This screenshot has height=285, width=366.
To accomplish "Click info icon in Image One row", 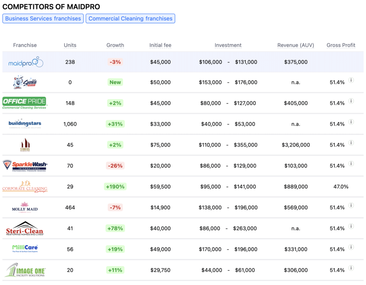I will pos(351,268).
